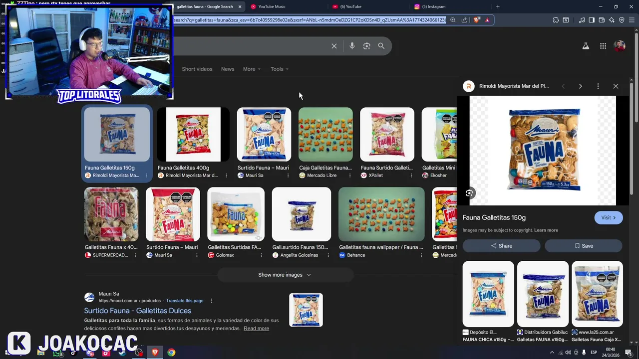Open the media control music note icon

(582, 20)
